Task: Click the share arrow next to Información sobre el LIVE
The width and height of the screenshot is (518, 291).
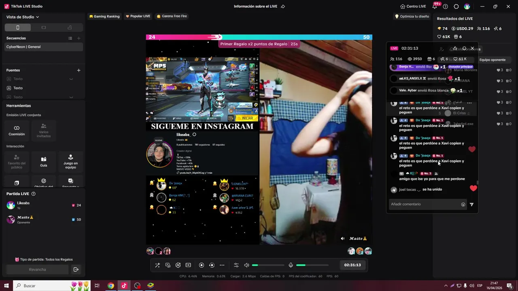Action: 283,6
